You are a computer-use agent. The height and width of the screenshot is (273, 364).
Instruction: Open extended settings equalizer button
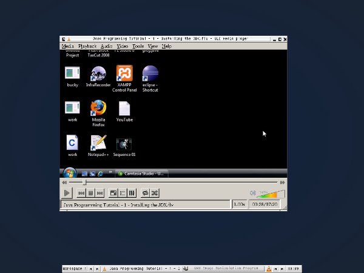point(132,193)
